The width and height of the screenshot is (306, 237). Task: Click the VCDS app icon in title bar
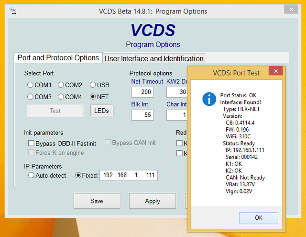[x=13, y=11]
